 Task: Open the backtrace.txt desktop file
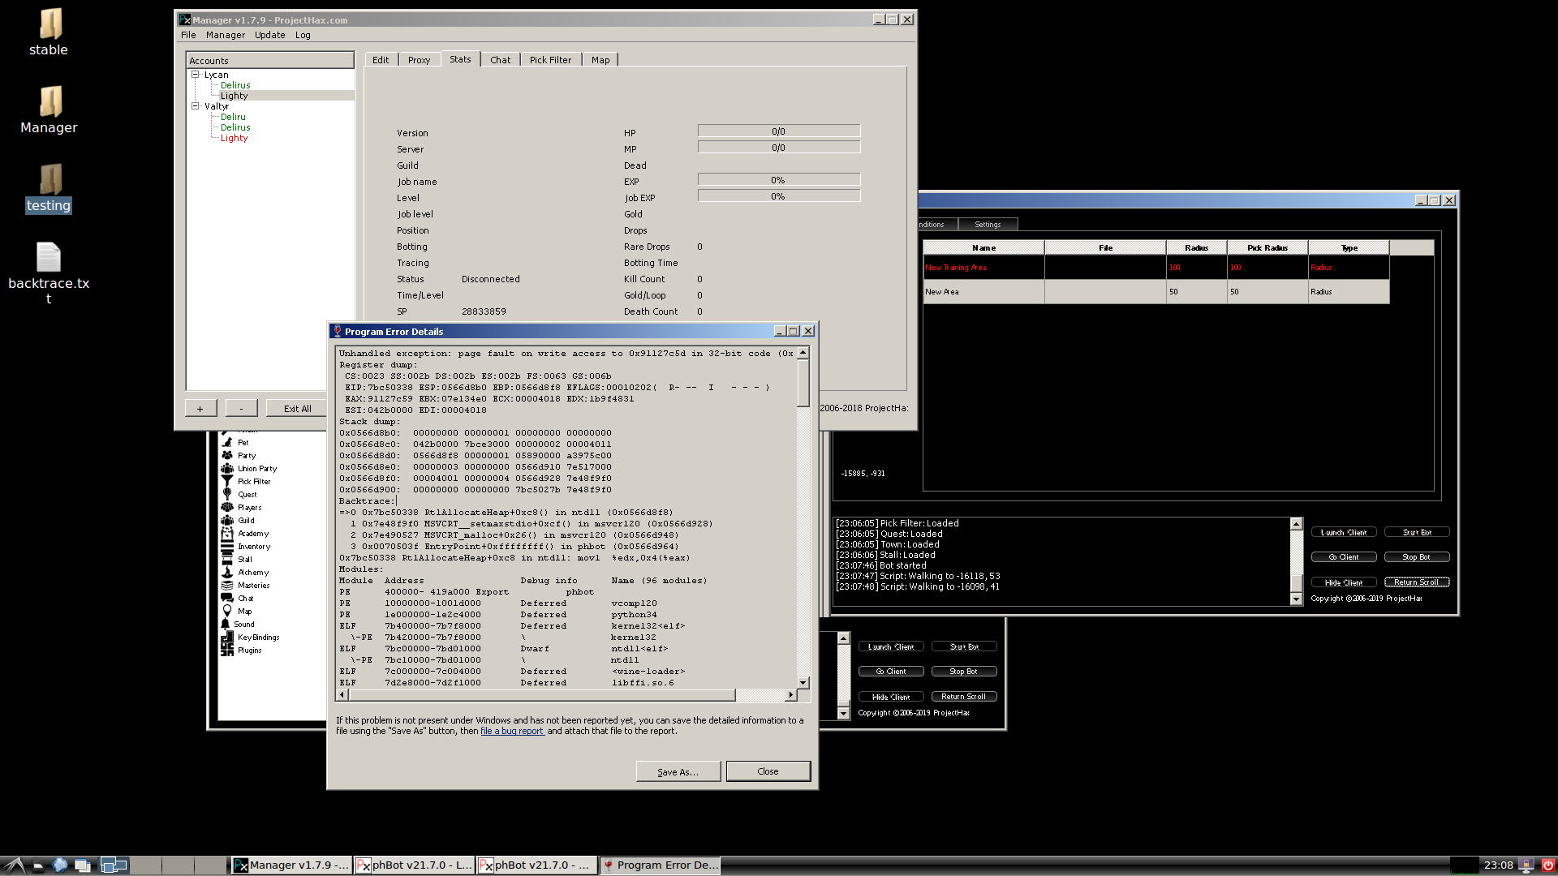49,258
